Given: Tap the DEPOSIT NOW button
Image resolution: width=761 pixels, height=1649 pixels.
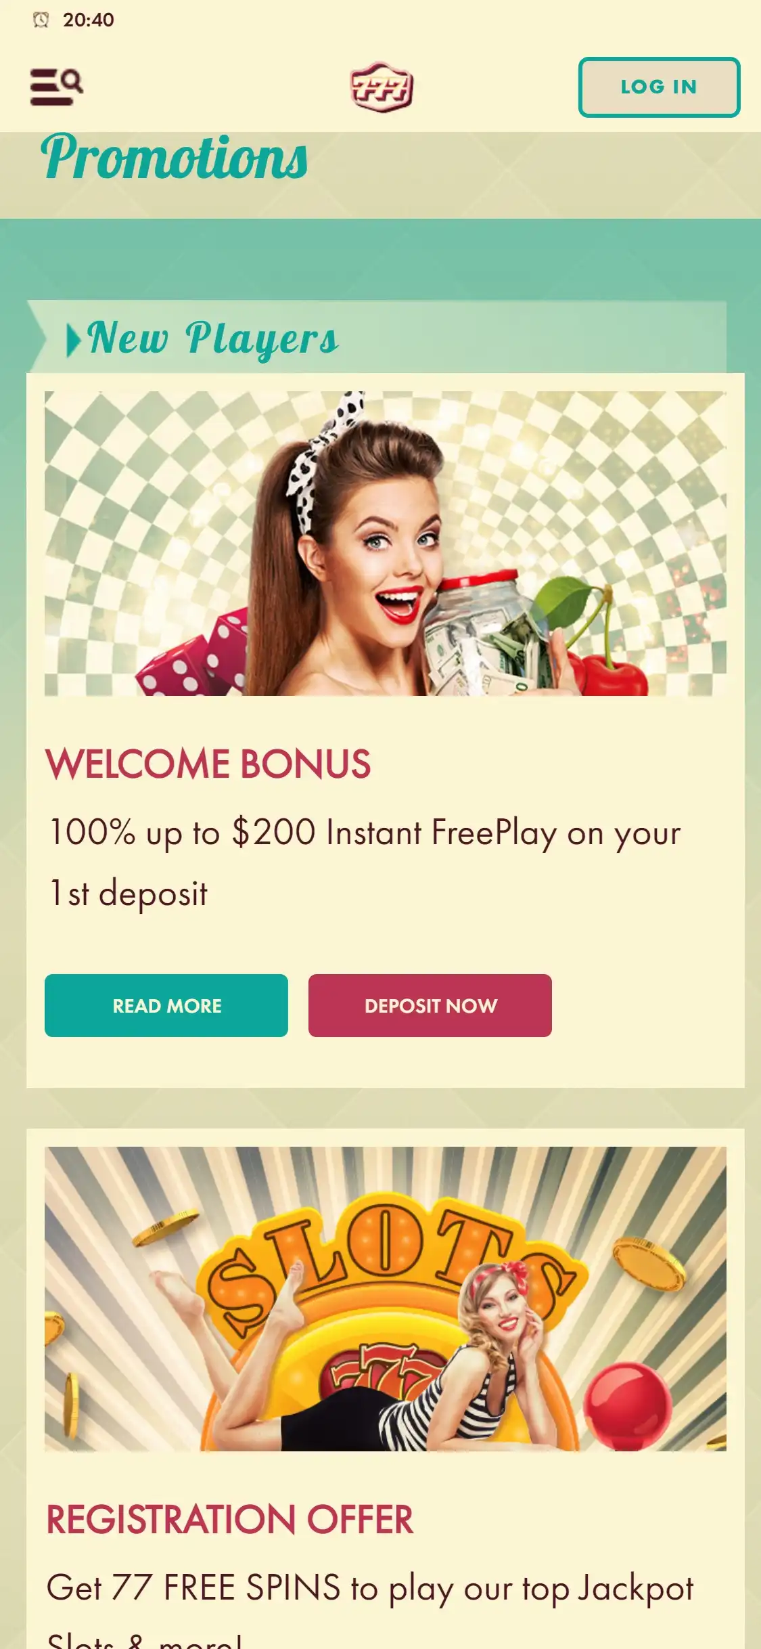Looking at the screenshot, I should coord(430,1005).
